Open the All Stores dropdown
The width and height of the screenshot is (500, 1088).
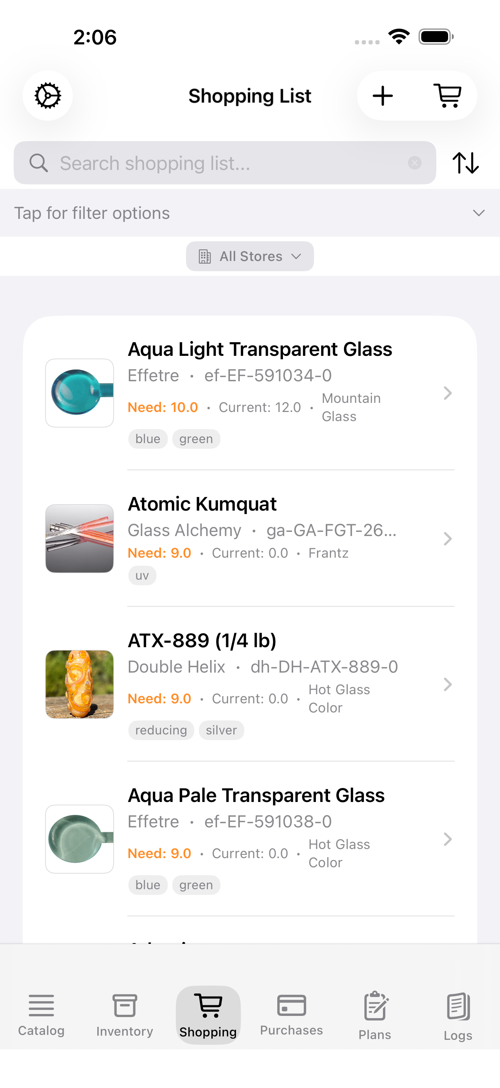click(x=250, y=256)
